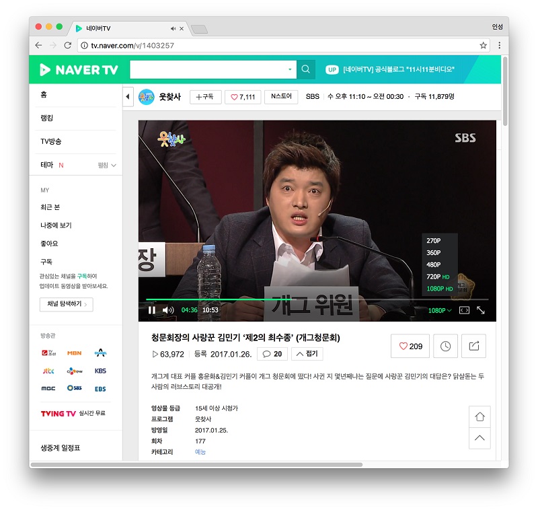Like the channel via heart 7,111
Screen dimensions: 538x510
click(x=243, y=97)
